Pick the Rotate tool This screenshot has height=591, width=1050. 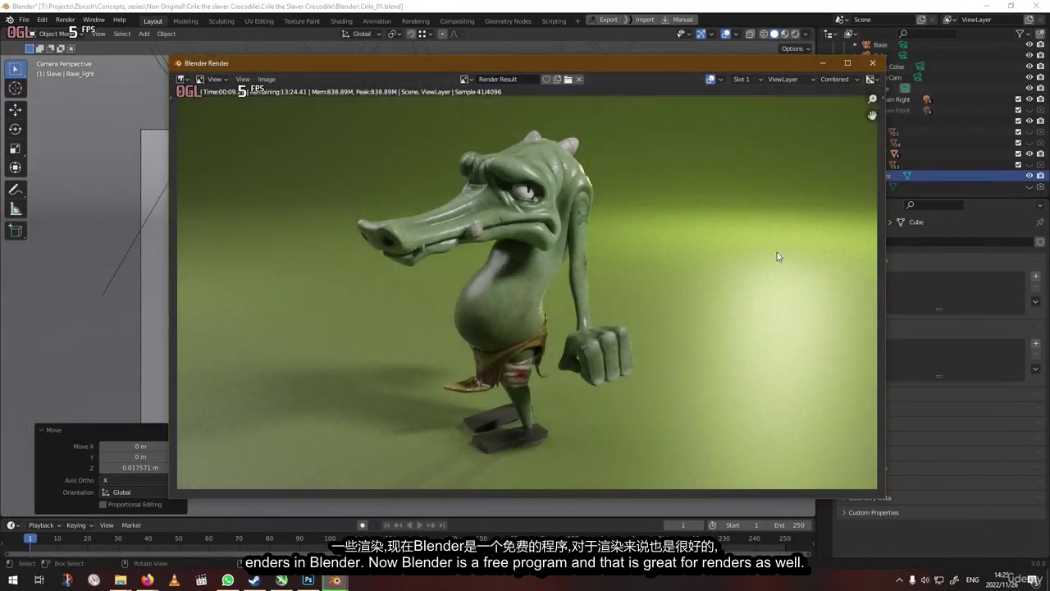[x=15, y=129]
